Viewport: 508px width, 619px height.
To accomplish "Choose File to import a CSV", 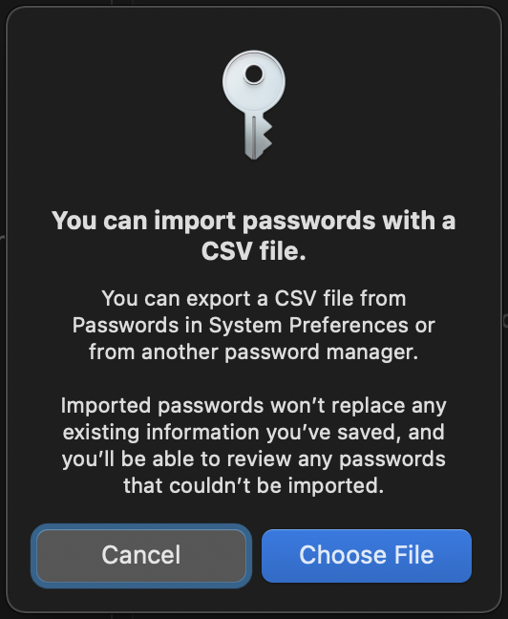I will (x=367, y=555).
